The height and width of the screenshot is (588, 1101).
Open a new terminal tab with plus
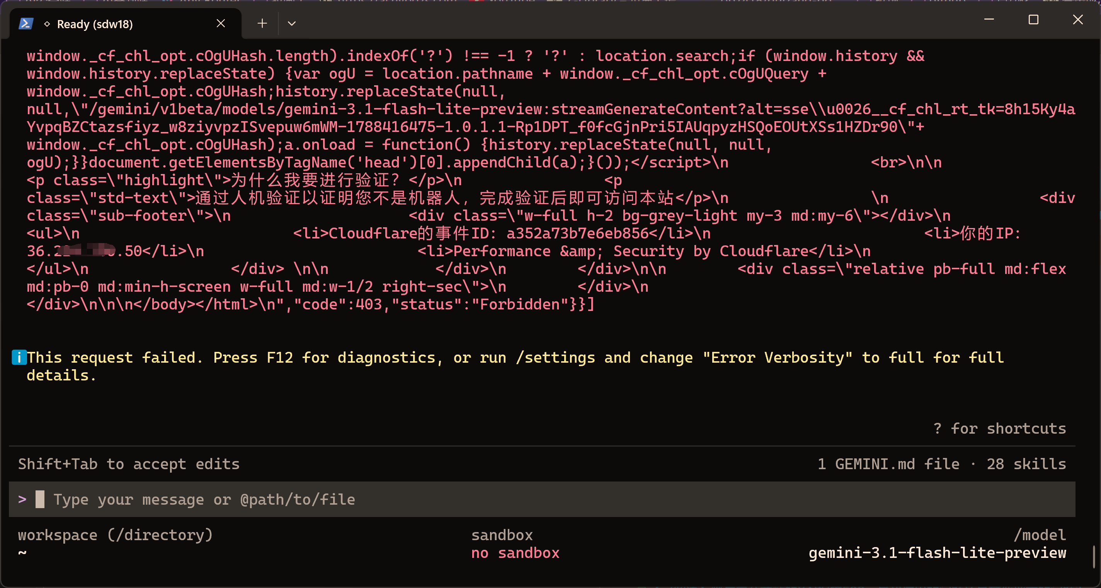(262, 24)
